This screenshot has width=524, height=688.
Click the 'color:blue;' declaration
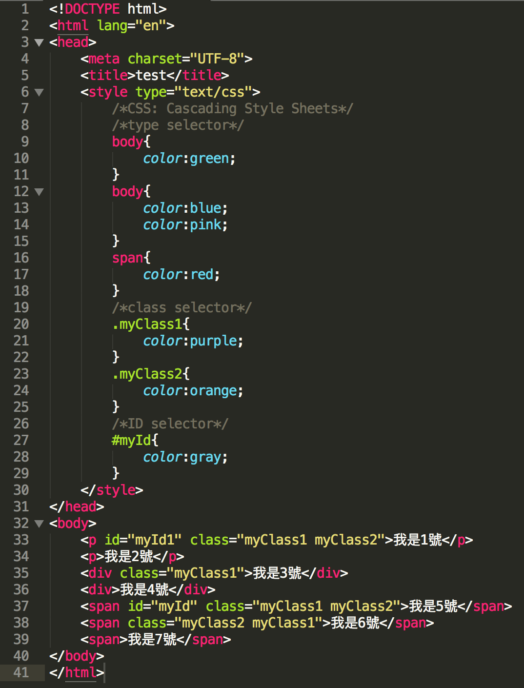pyautogui.click(x=186, y=208)
